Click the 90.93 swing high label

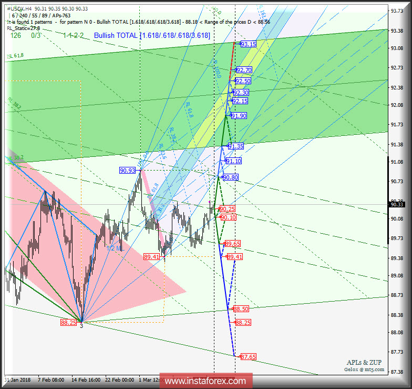(x=127, y=171)
